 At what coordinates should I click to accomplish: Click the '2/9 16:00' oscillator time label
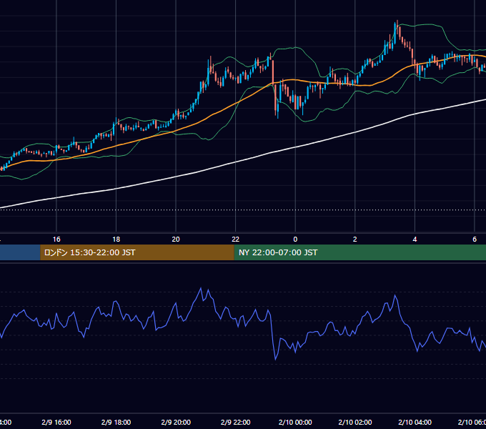[x=56, y=422]
